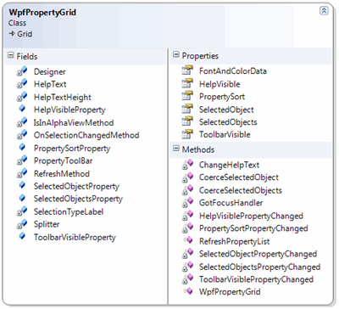Collapse the Fields section

[11, 55]
